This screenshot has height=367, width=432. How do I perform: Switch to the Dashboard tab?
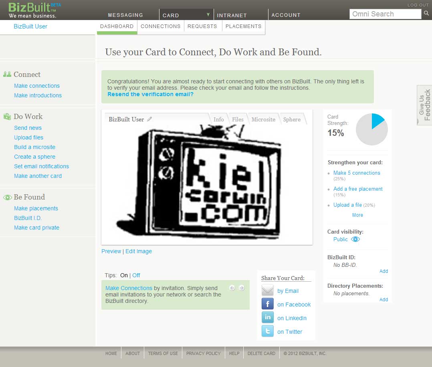click(117, 27)
